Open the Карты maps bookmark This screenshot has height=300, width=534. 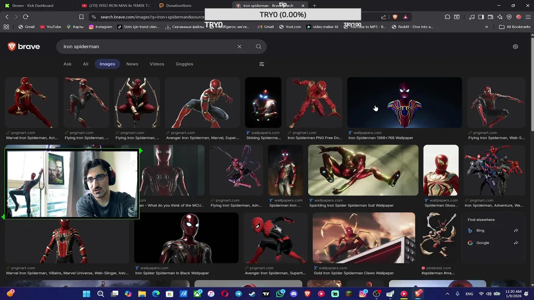tap(75, 27)
